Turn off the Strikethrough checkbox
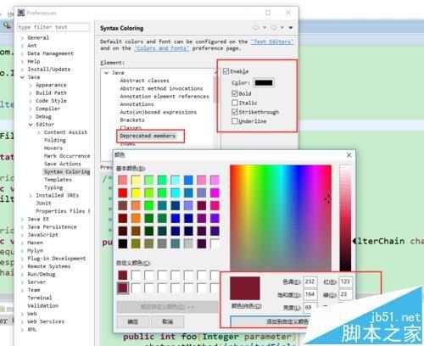424x346 pixels. tap(235, 112)
